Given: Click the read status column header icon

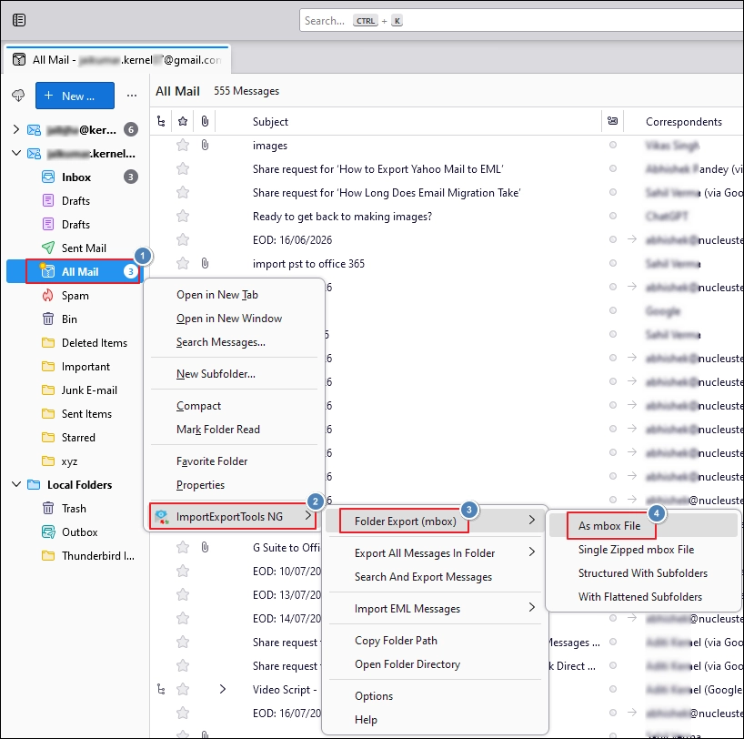Looking at the screenshot, I should coord(612,121).
